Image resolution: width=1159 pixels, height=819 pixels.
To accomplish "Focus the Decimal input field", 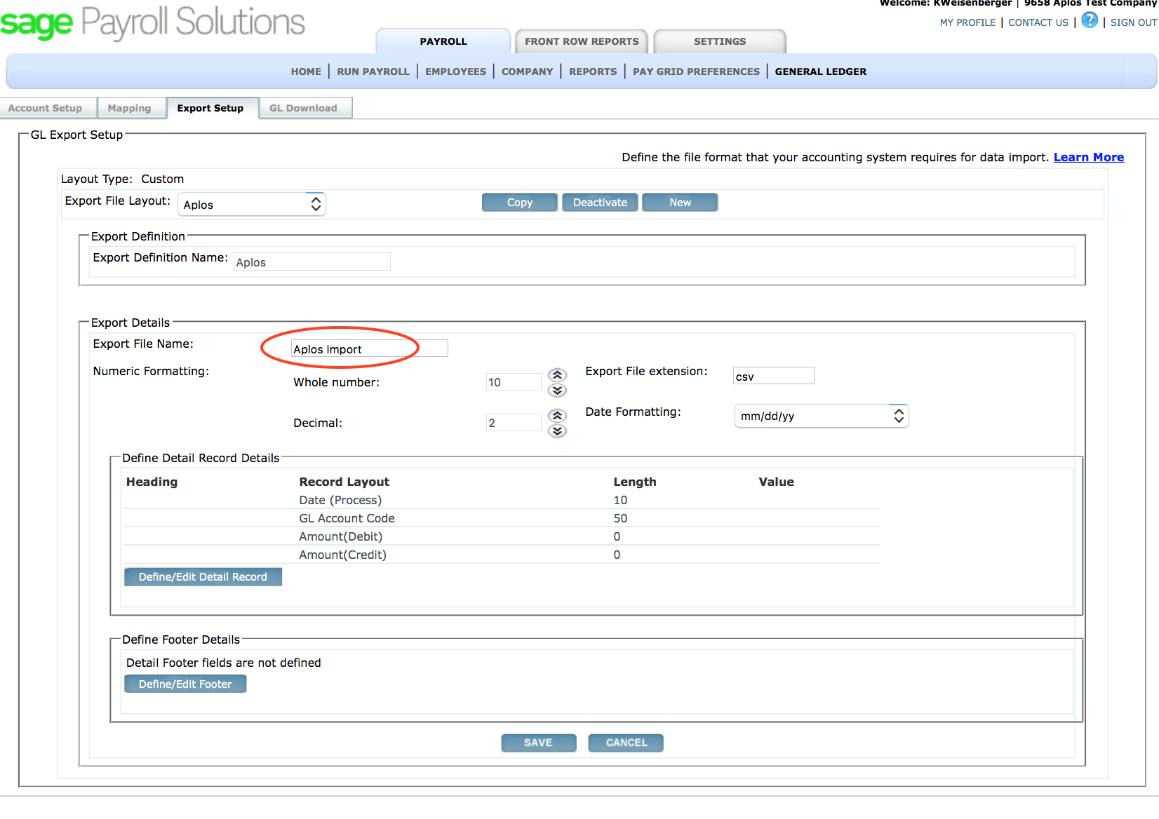I will click(x=514, y=423).
